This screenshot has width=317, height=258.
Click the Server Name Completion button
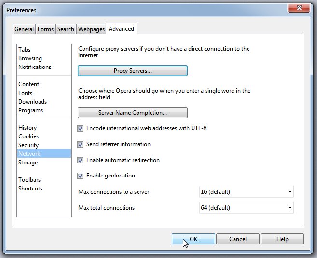(x=133, y=113)
